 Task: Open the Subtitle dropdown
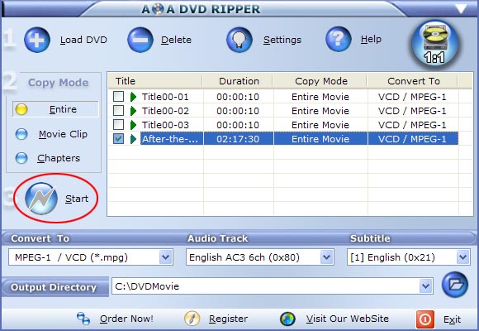coord(462,257)
